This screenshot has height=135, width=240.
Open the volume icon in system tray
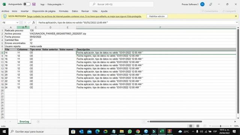click(x=201, y=132)
